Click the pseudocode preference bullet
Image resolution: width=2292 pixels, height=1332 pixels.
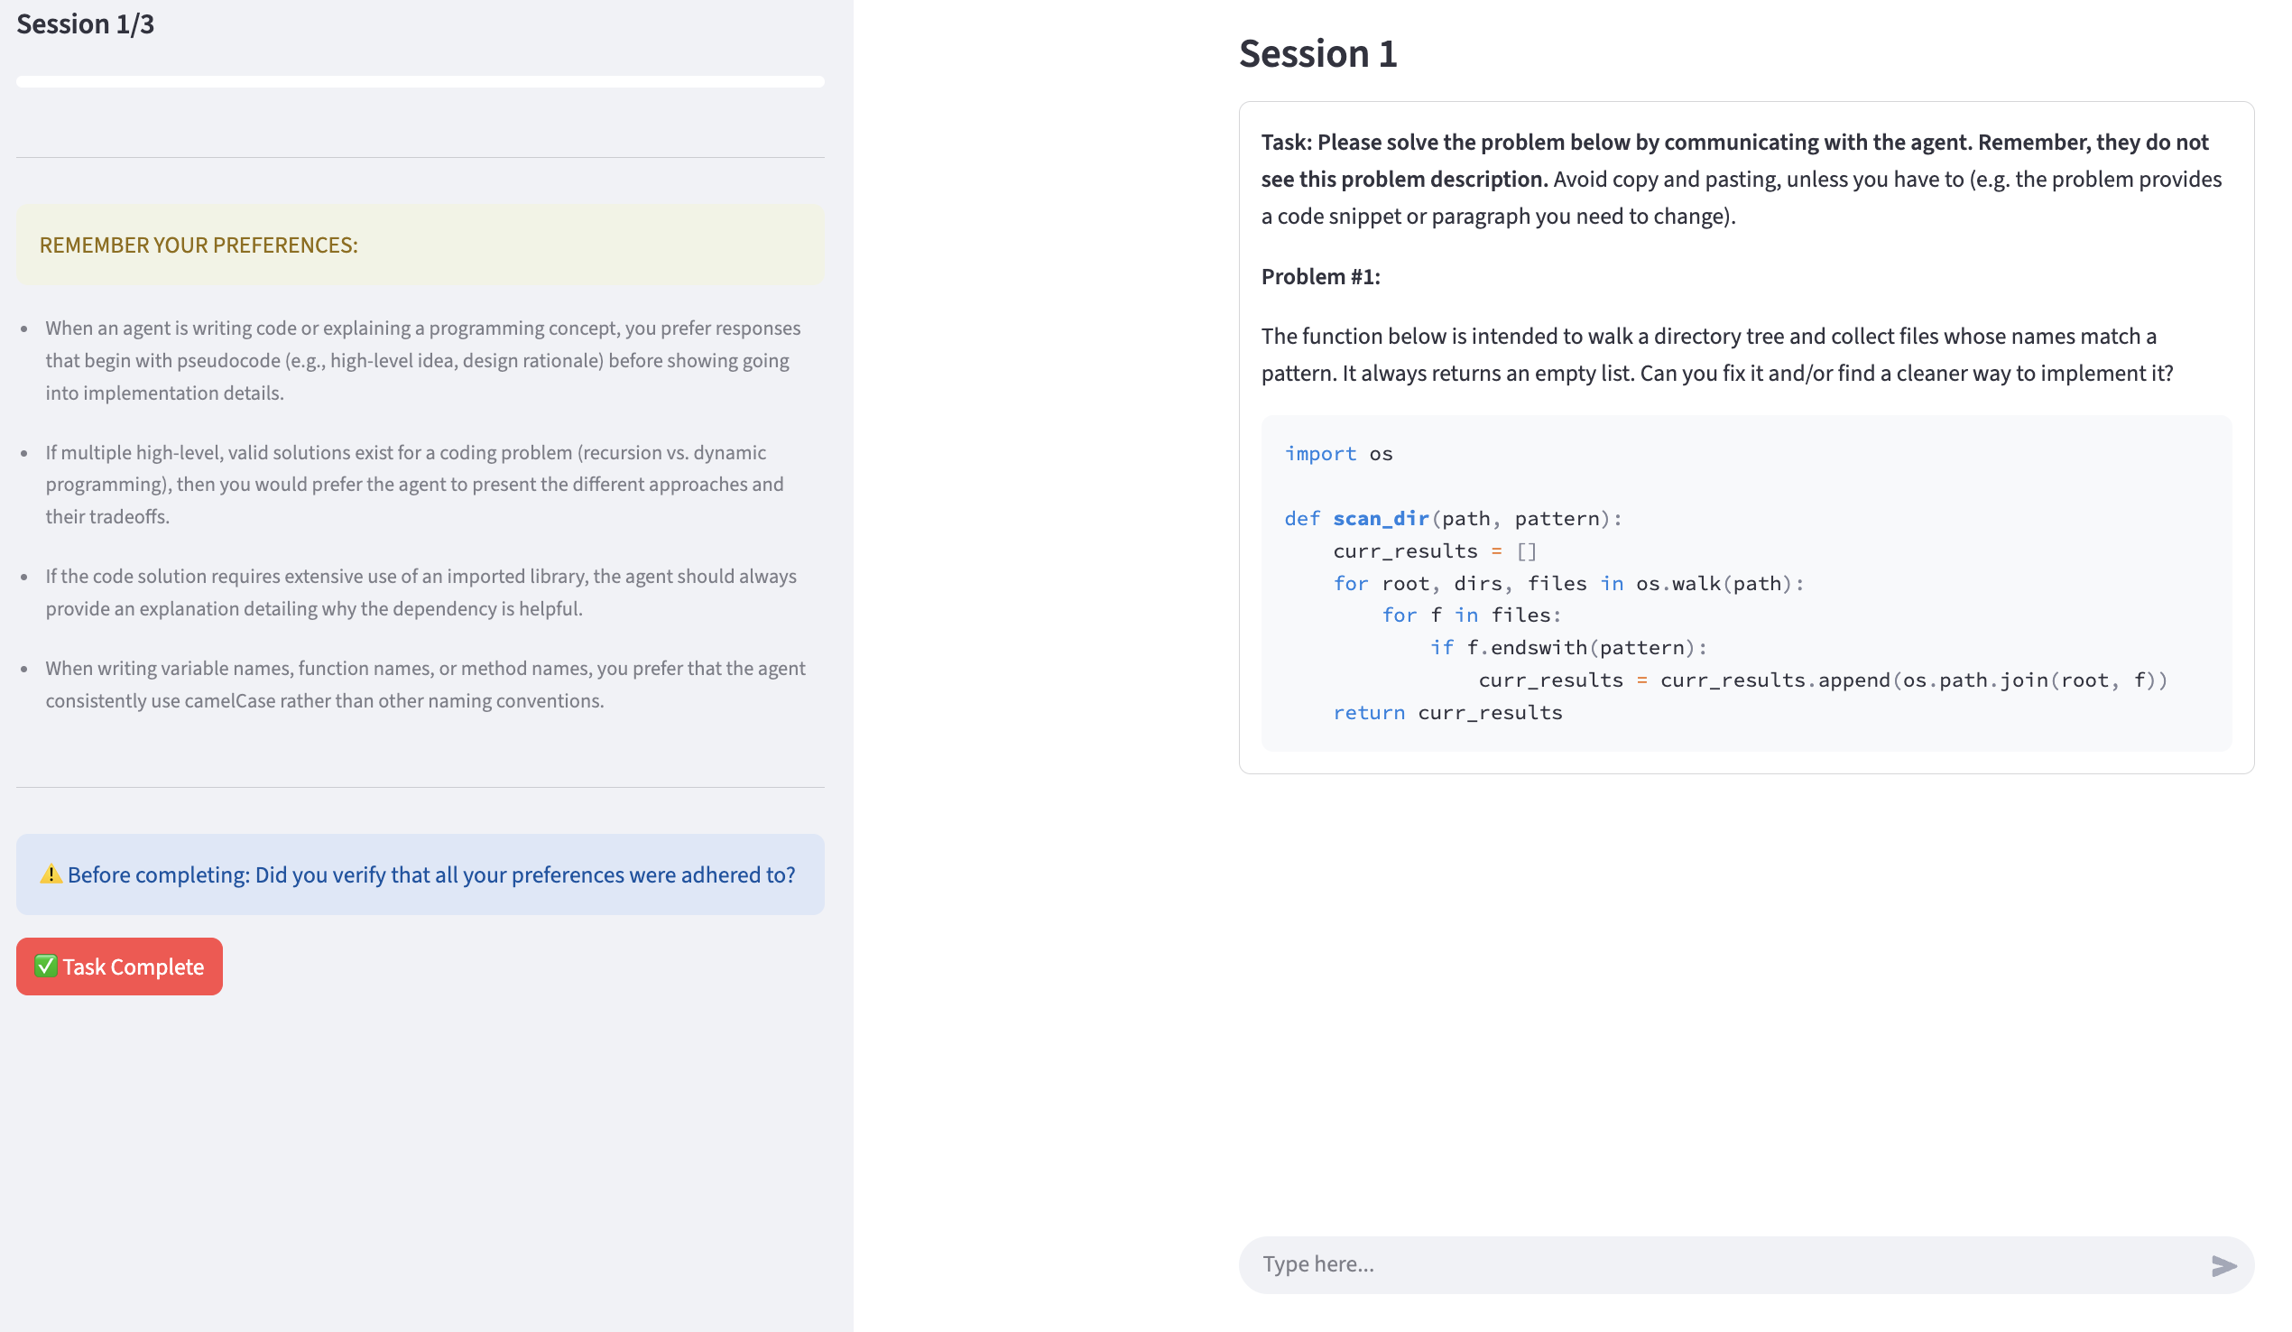[x=423, y=360]
